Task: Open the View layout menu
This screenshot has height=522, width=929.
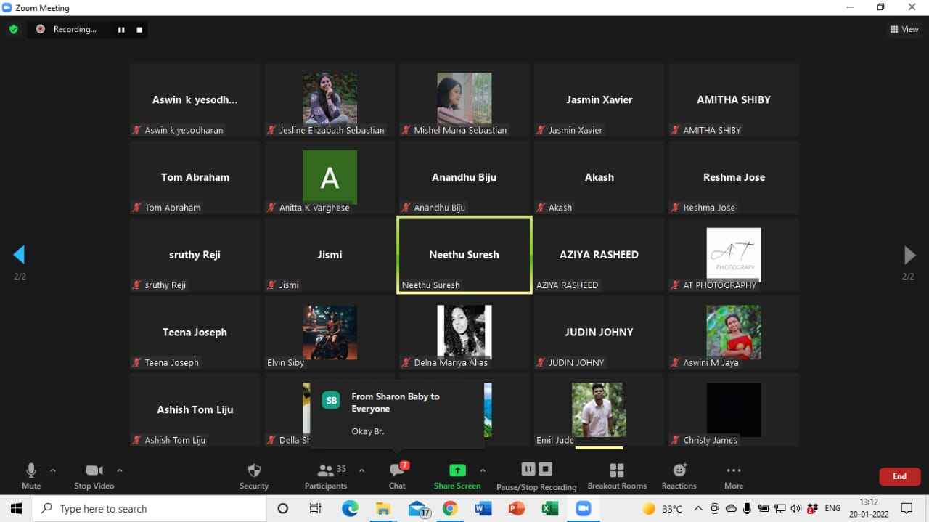Action: pyautogui.click(x=904, y=30)
